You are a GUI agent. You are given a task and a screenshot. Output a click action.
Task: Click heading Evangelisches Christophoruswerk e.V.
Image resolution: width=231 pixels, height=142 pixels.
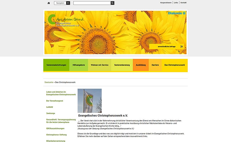pyautogui.click(x=103, y=116)
